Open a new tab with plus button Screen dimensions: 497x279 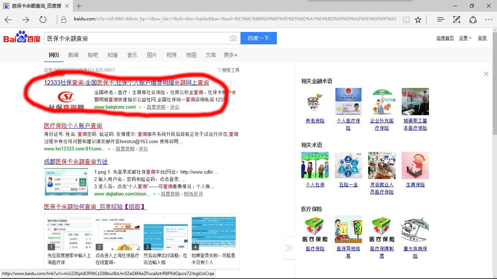pyautogui.click(x=79, y=6)
